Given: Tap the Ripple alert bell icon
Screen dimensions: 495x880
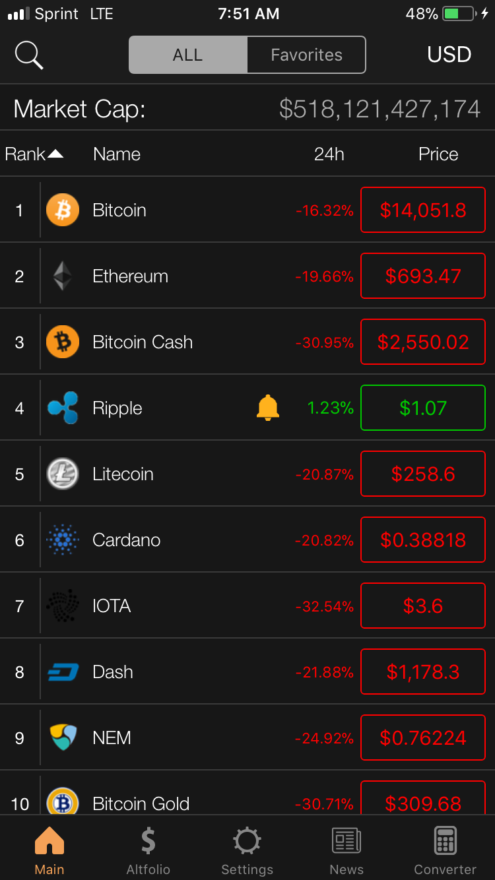Looking at the screenshot, I should pos(268,408).
